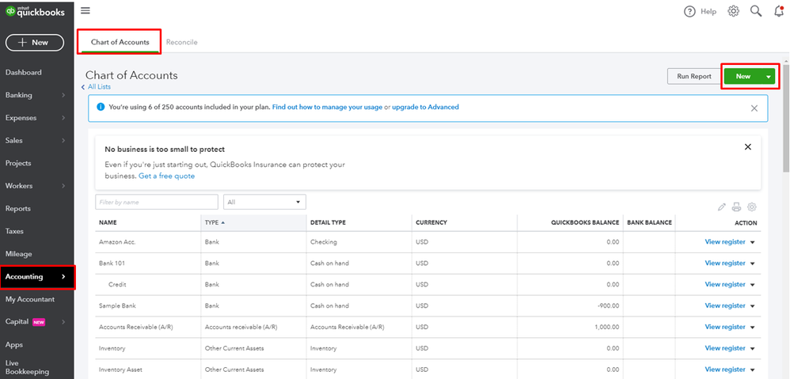The height and width of the screenshot is (379, 790).
Task: Switch to the Reconcile tab
Action: point(182,42)
